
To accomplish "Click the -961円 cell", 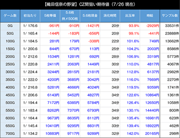I will pyautogui.click(x=54, y=26).
